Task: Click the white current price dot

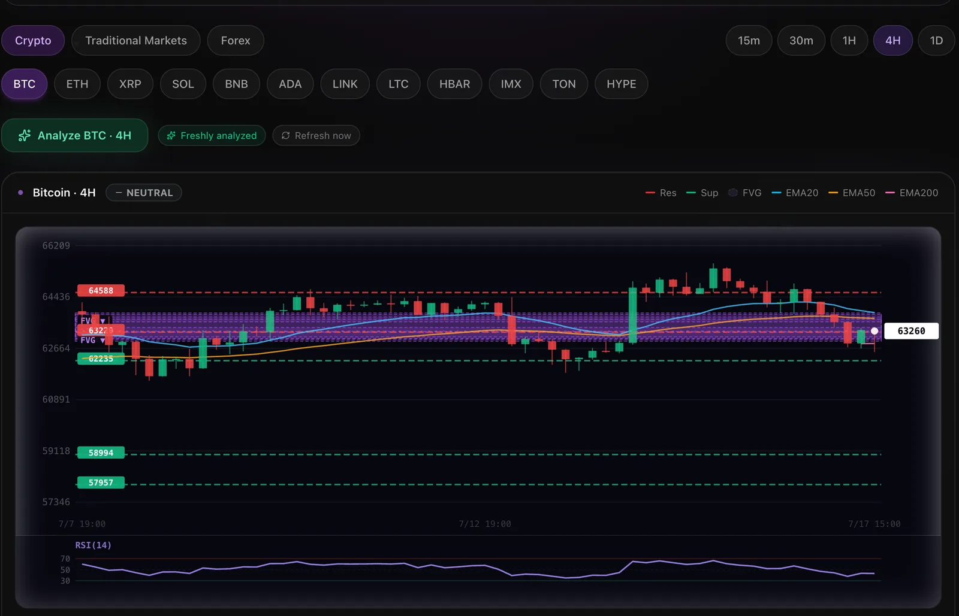Action: coord(874,331)
